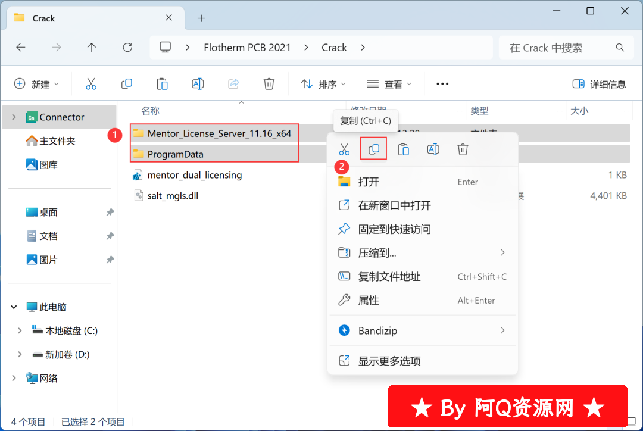643x431 pixels.
Task: Paste using the context menu icon
Action: point(404,149)
